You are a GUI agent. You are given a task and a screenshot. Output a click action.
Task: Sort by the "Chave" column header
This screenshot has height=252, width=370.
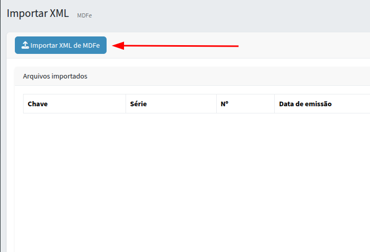tap(38, 104)
